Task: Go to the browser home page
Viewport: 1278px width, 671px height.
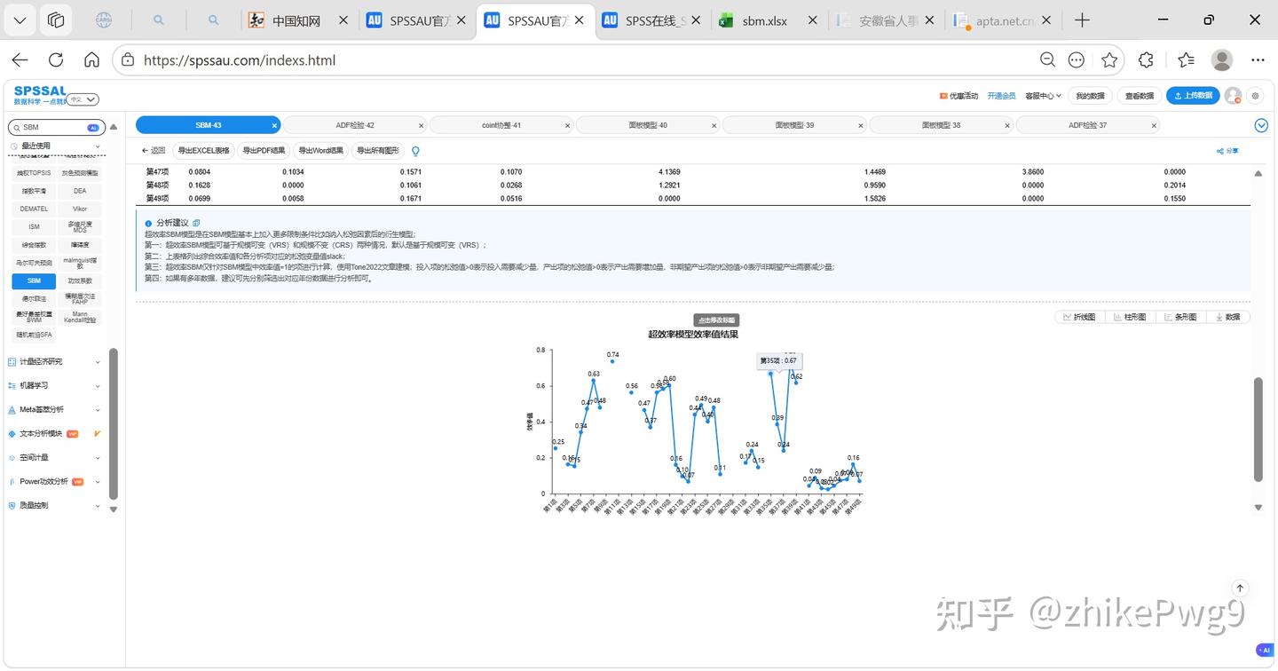Action: (91, 59)
